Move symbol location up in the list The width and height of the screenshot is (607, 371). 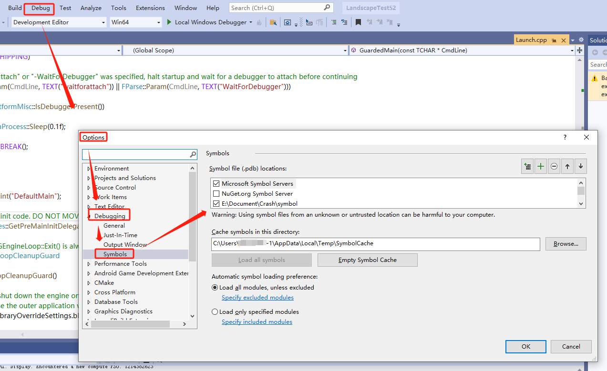pyautogui.click(x=567, y=166)
